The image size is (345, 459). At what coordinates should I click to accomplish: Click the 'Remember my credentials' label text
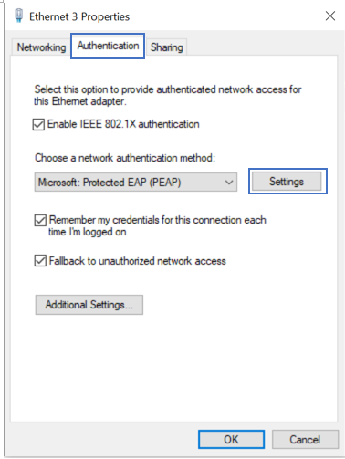pyautogui.click(x=157, y=225)
